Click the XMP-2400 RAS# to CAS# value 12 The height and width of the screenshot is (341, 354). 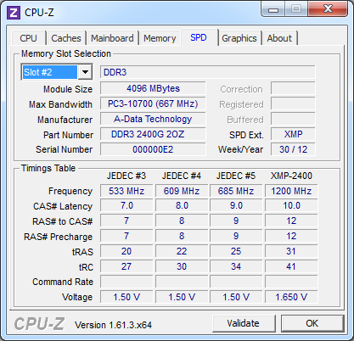coord(291,221)
